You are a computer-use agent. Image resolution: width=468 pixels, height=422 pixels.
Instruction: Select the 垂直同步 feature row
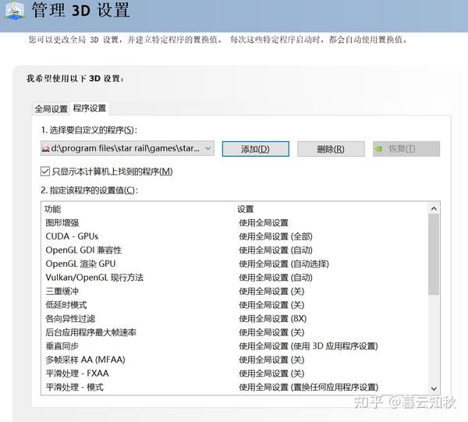(235, 346)
